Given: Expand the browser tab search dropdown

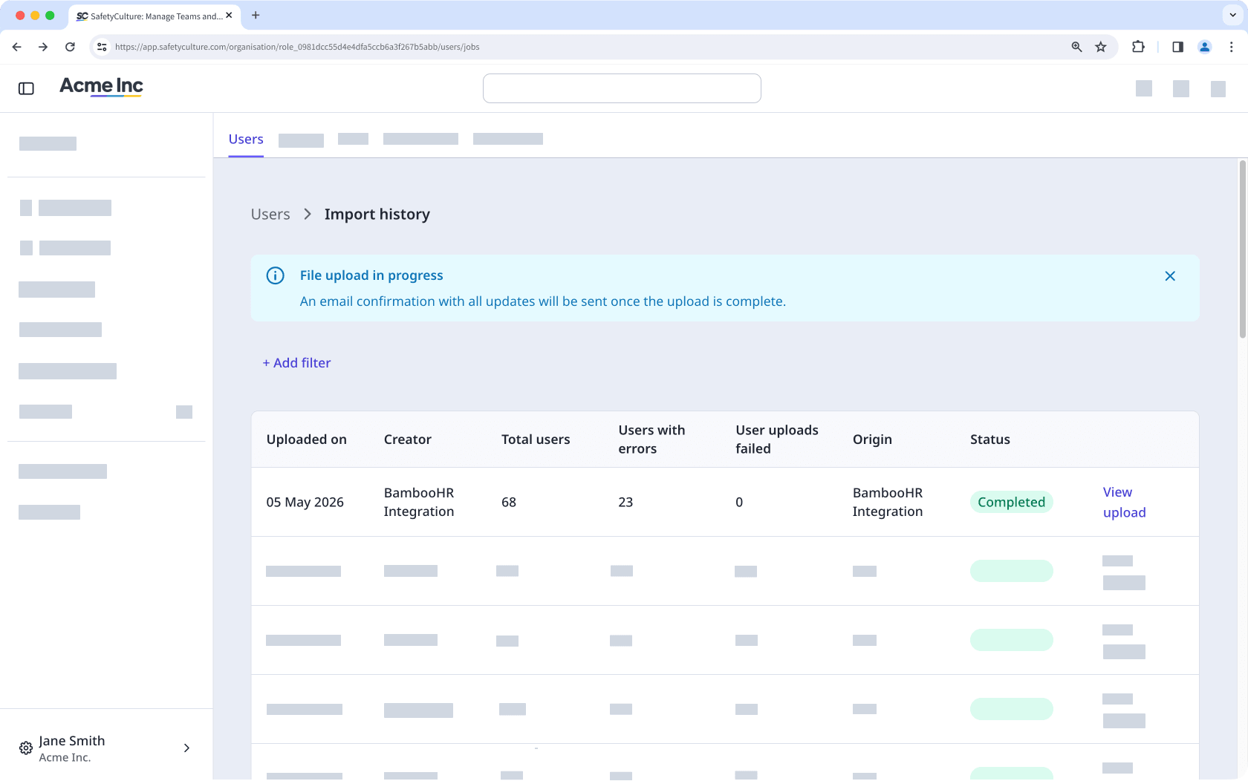Looking at the screenshot, I should point(1232,16).
